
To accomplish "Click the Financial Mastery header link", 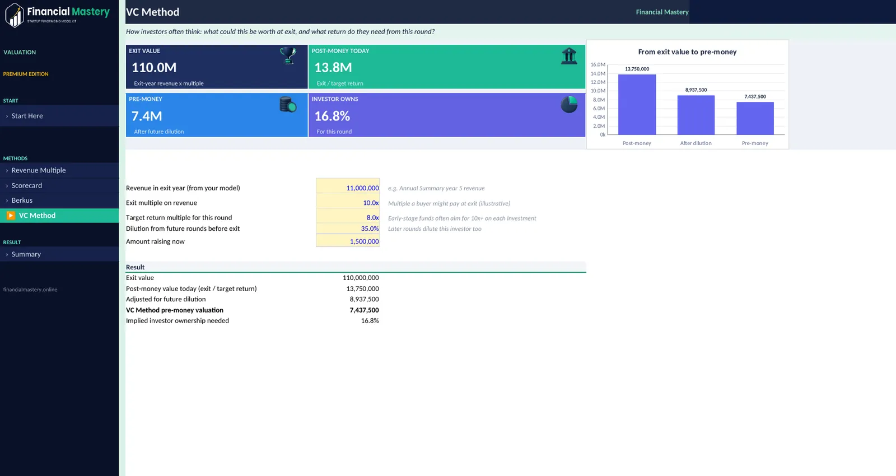I will (x=662, y=12).
